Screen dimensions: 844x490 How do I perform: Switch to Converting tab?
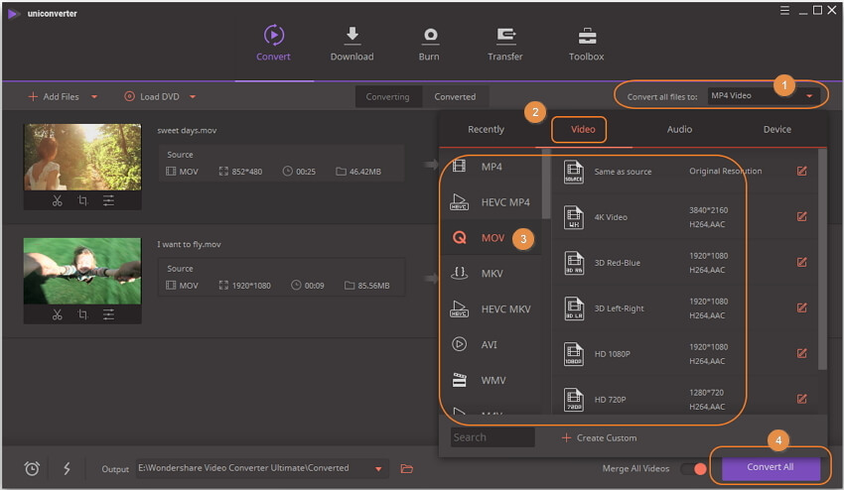point(387,97)
